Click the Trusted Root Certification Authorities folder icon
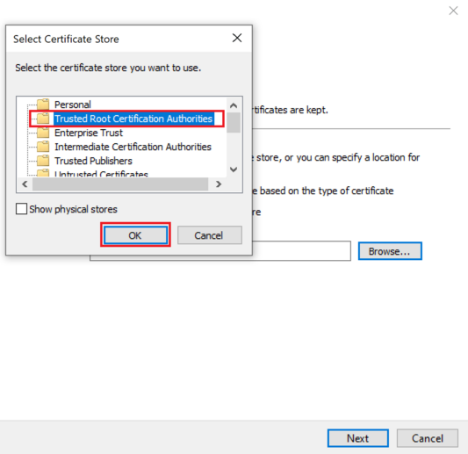Image resolution: width=468 pixels, height=454 pixels. (x=43, y=119)
